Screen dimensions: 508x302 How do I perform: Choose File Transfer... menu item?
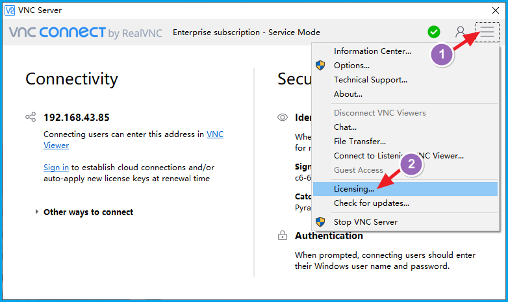tap(405, 142)
